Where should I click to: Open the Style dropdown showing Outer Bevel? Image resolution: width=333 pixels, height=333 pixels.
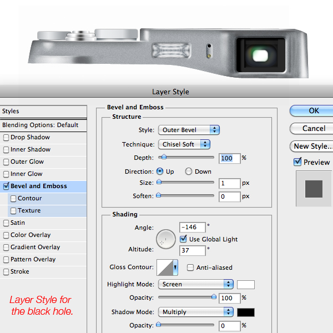click(x=189, y=130)
